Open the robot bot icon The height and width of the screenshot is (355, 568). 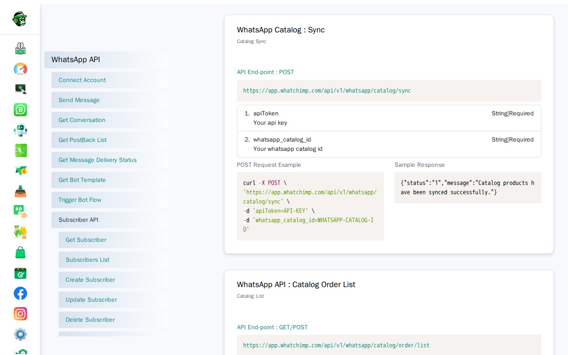tap(20, 130)
